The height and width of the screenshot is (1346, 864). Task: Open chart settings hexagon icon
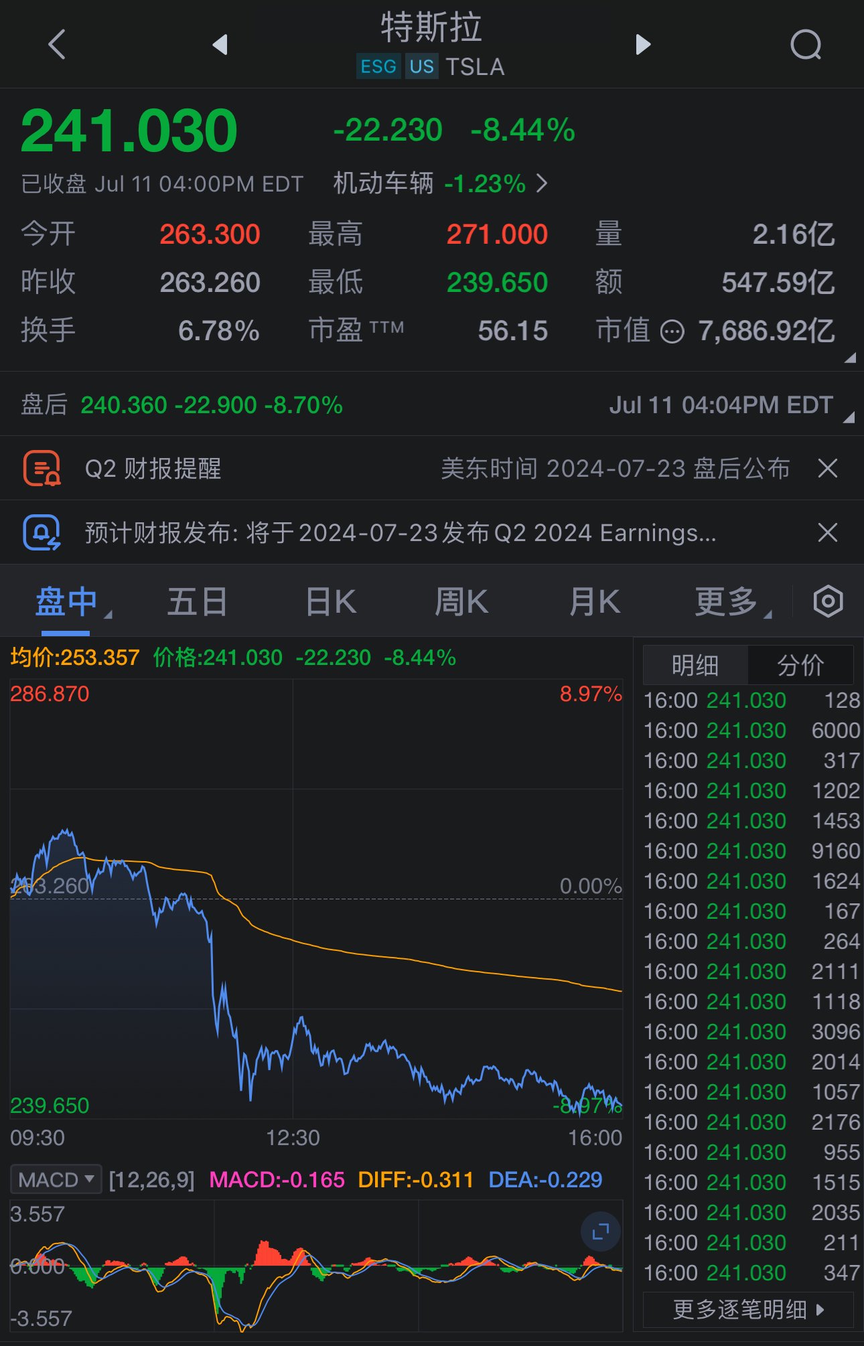click(x=828, y=601)
